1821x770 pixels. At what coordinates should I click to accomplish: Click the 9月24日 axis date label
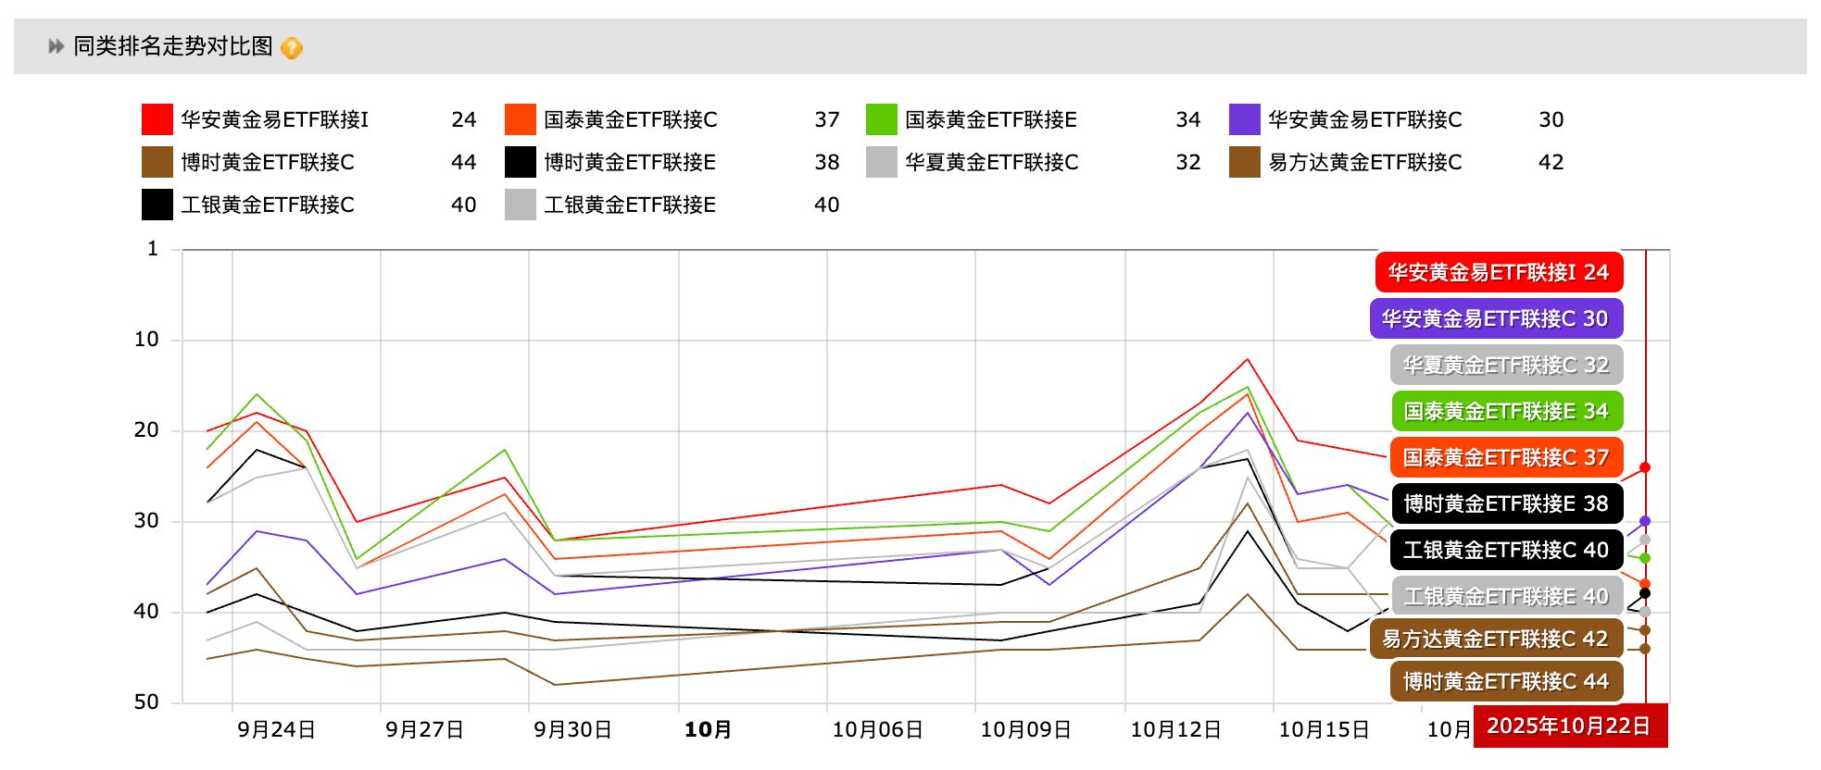[276, 729]
